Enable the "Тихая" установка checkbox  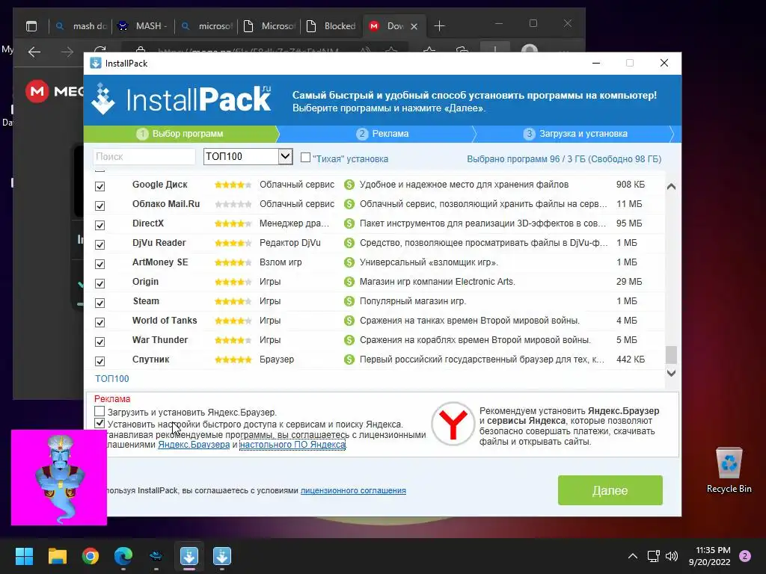coord(305,158)
